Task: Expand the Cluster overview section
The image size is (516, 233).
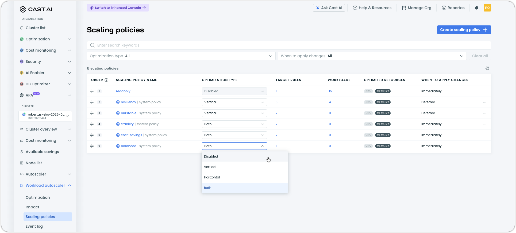Action: pyautogui.click(x=70, y=129)
